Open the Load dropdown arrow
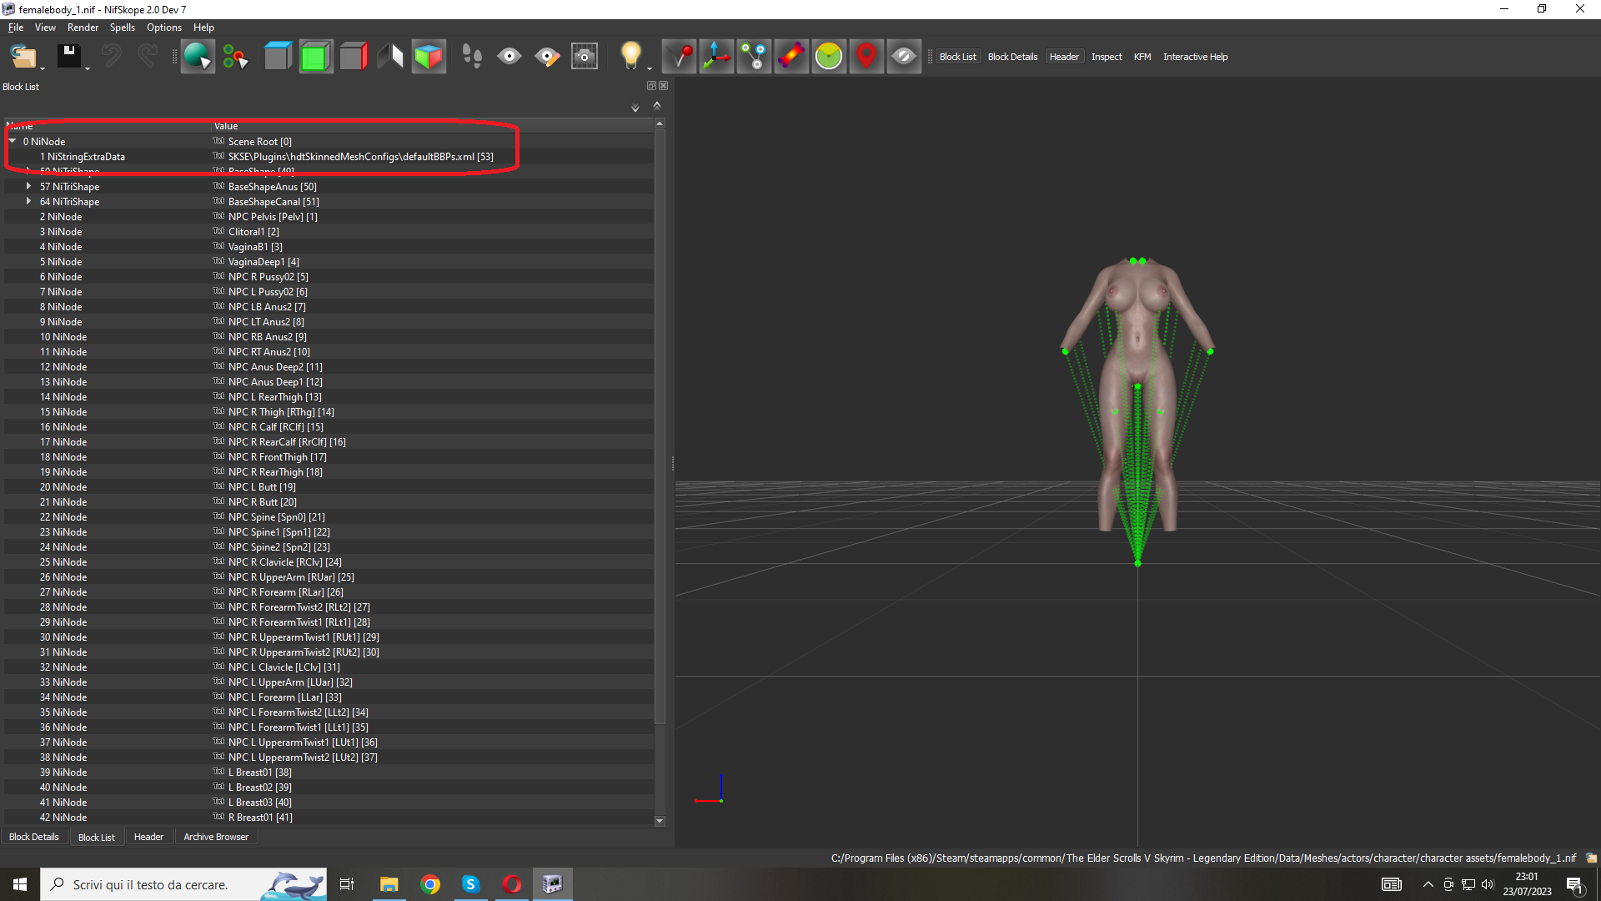1601x901 pixels. (x=43, y=69)
